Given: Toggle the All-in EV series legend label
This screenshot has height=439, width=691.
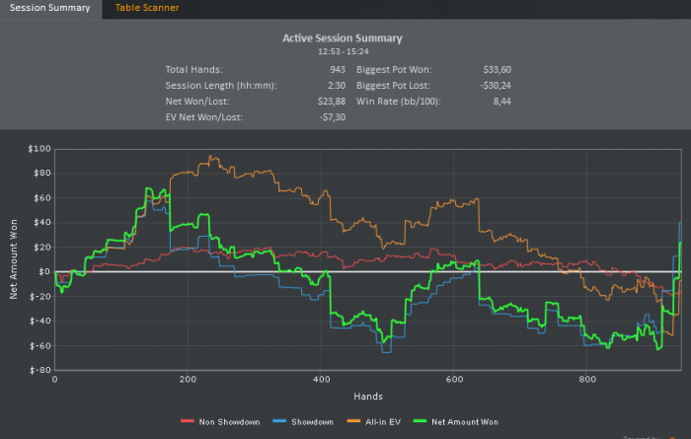Looking at the screenshot, I should coord(380,422).
